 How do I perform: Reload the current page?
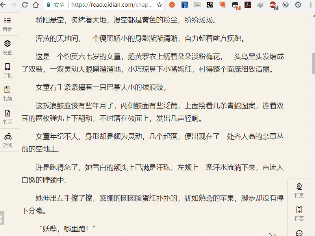[x=25, y=5]
